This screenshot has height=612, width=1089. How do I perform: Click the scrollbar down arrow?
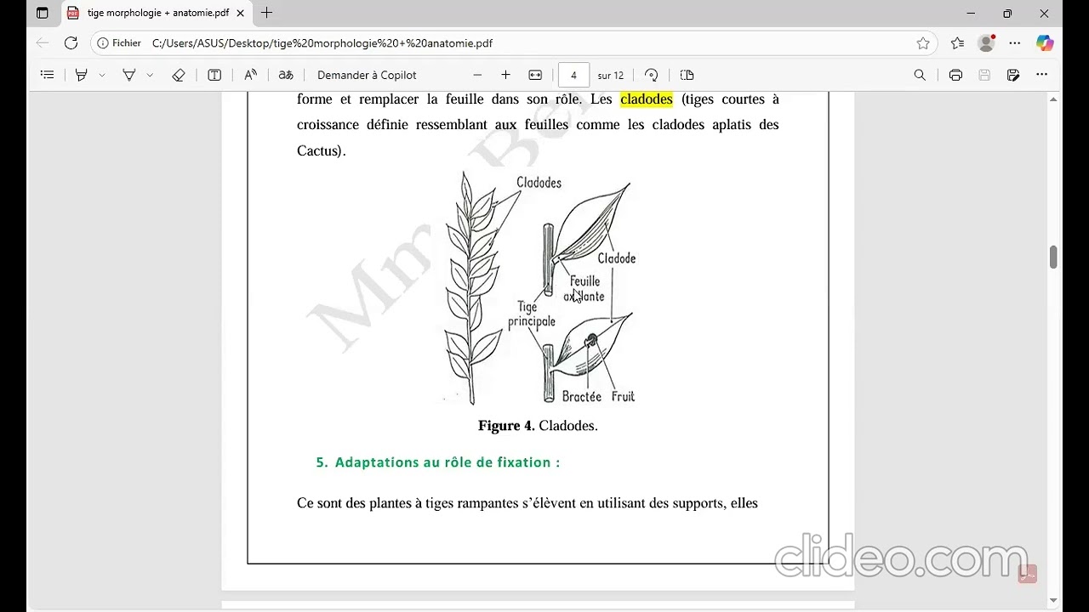(x=1053, y=600)
